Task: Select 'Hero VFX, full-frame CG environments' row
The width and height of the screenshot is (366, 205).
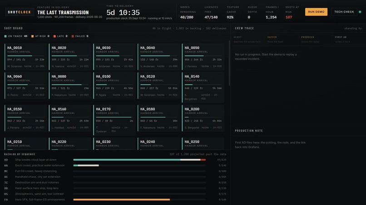Action: tap(115, 200)
